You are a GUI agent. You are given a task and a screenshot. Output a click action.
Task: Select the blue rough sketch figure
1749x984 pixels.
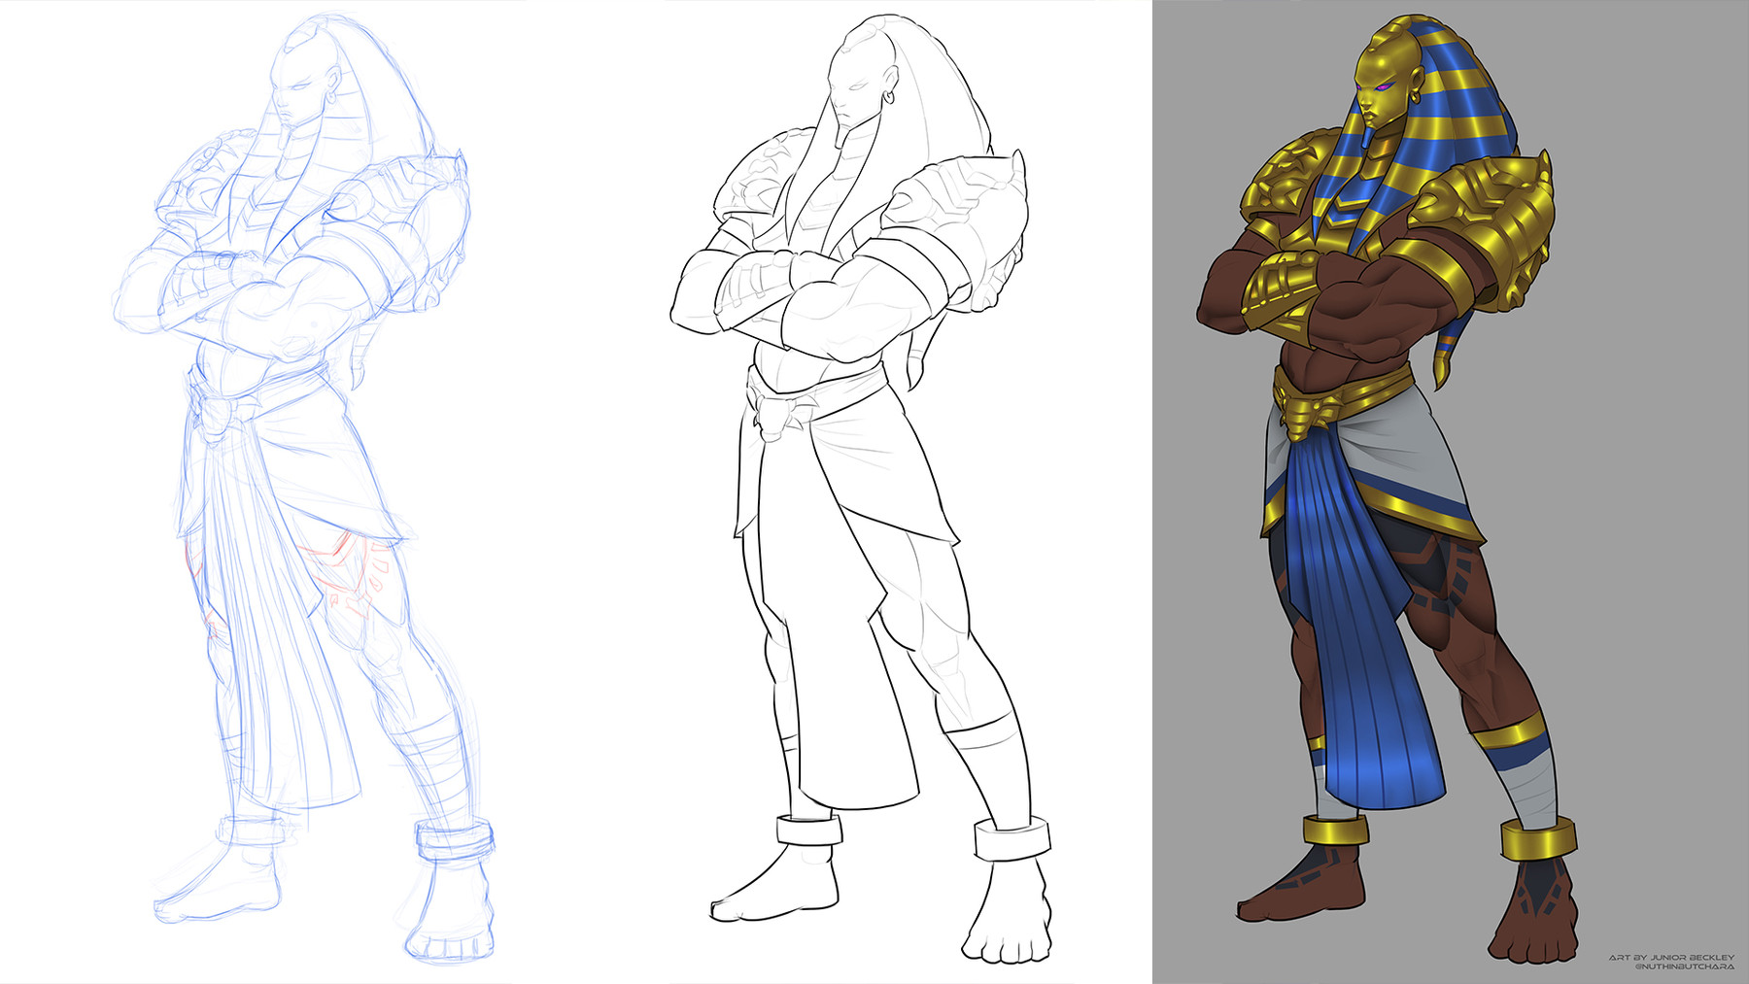[x=306, y=489]
